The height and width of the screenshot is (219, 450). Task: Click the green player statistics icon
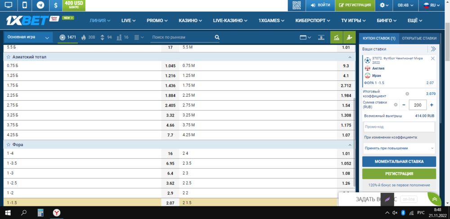[349, 37]
